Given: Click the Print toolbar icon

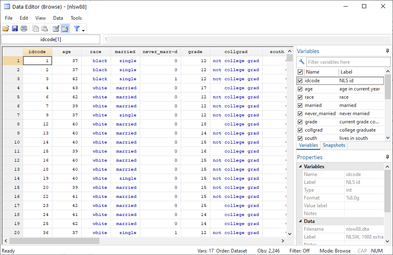Looking at the screenshot, I should [24, 28].
